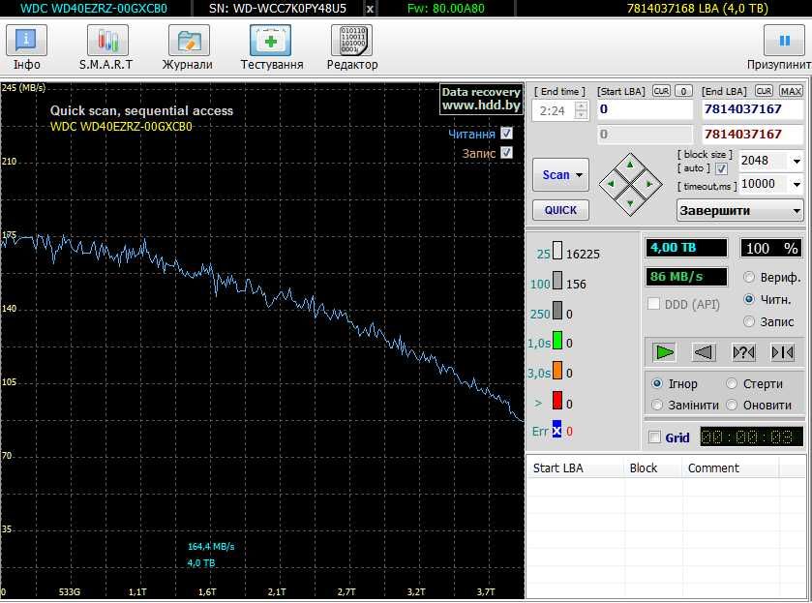Click the Призупинити pause icon
This screenshot has height=603, width=812.
click(x=785, y=41)
